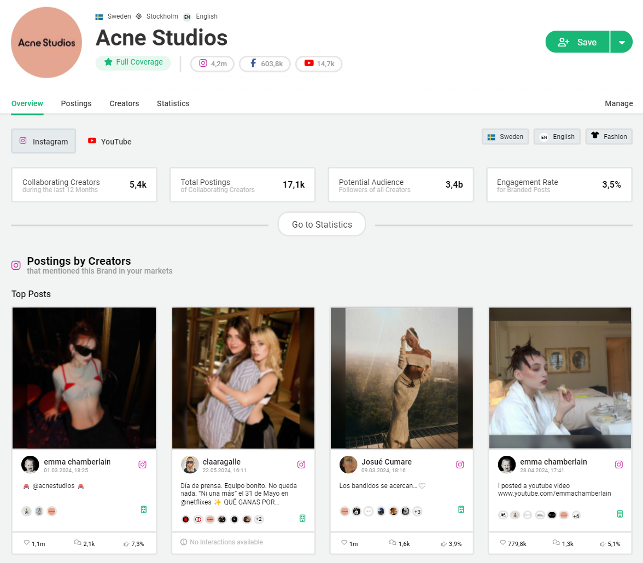Switch platform filter to YouTube
Viewport: 643px width, 563px height.
(x=110, y=142)
